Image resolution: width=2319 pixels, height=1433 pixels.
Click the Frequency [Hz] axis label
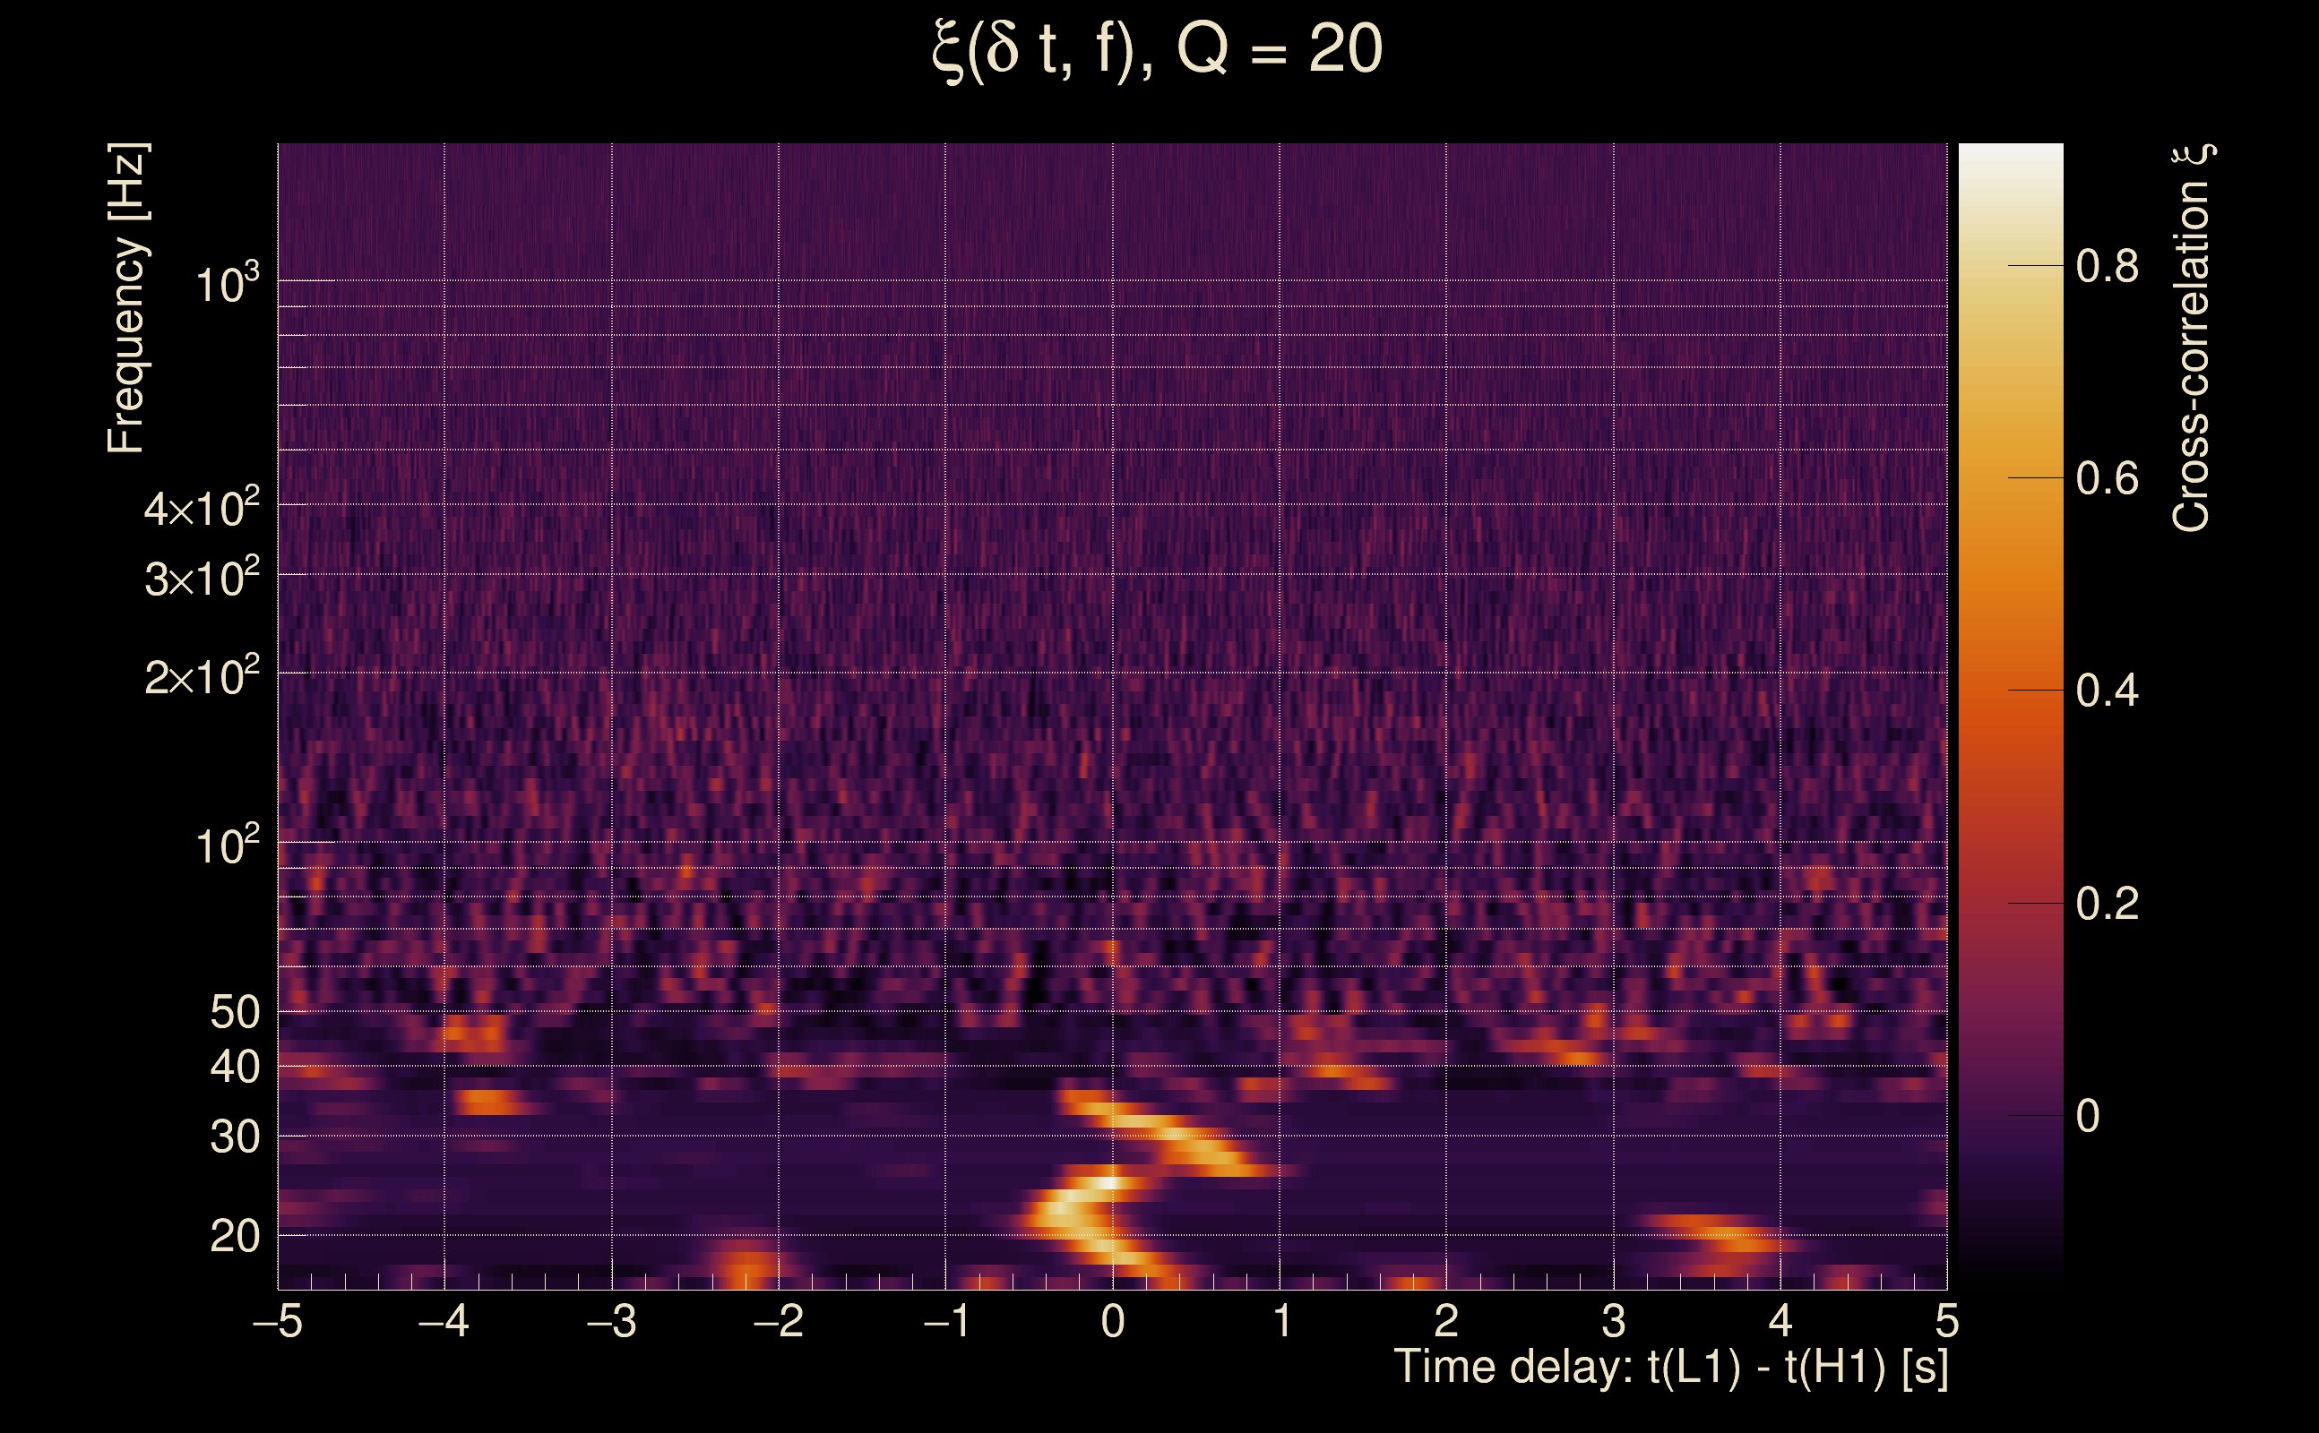pos(126,298)
